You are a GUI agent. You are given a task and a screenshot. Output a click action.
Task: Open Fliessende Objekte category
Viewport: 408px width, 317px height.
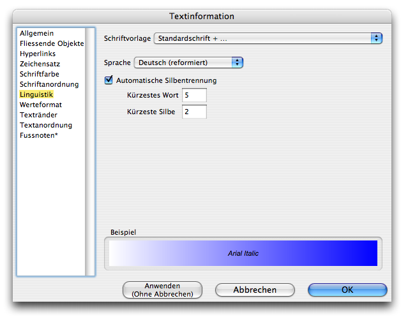[51, 43]
